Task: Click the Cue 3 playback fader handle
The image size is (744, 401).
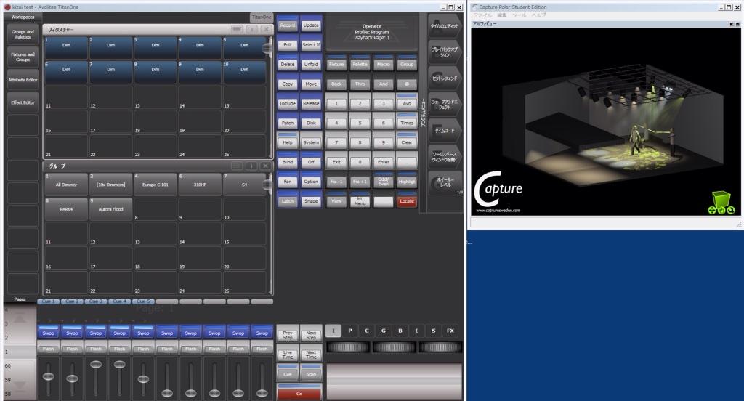Action: point(96,364)
